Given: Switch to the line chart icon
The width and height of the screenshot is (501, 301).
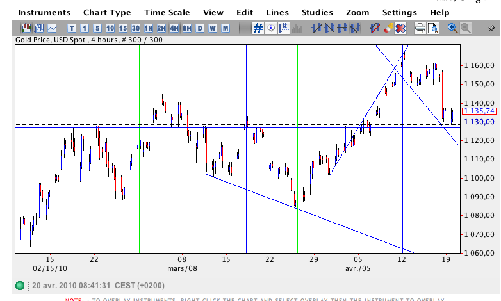Looking at the screenshot, I should (51, 28).
